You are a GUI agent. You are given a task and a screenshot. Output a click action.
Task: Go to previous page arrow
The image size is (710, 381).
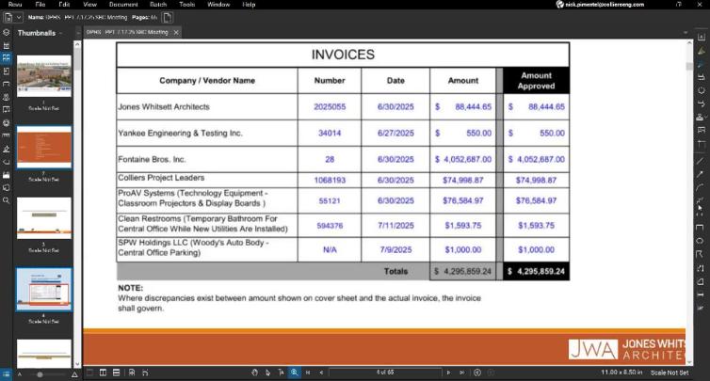pos(321,373)
